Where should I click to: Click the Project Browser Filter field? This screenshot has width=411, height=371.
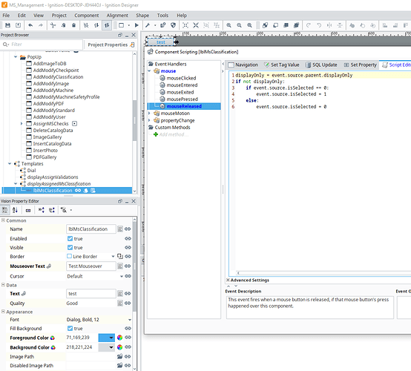[42, 45]
